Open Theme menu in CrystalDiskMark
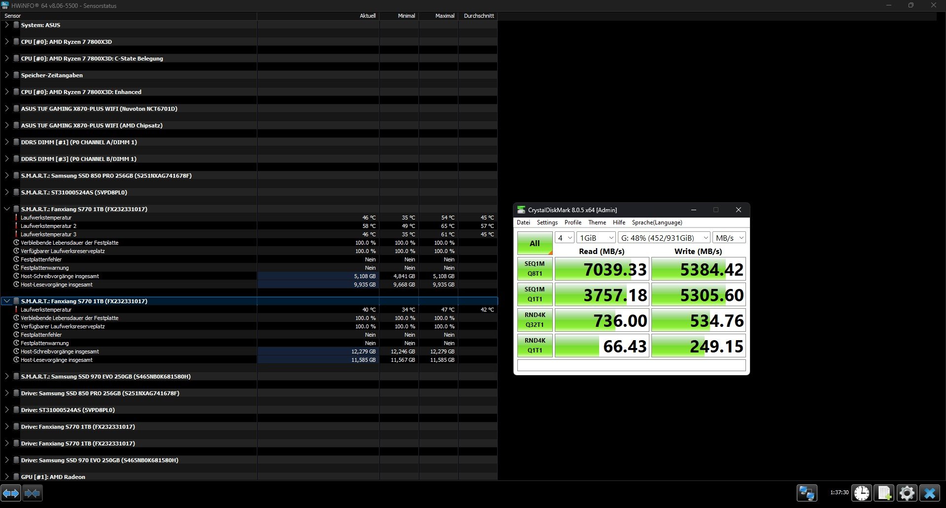Viewport: 946px width, 508px height. pyautogui.click(x=597, y=222)
